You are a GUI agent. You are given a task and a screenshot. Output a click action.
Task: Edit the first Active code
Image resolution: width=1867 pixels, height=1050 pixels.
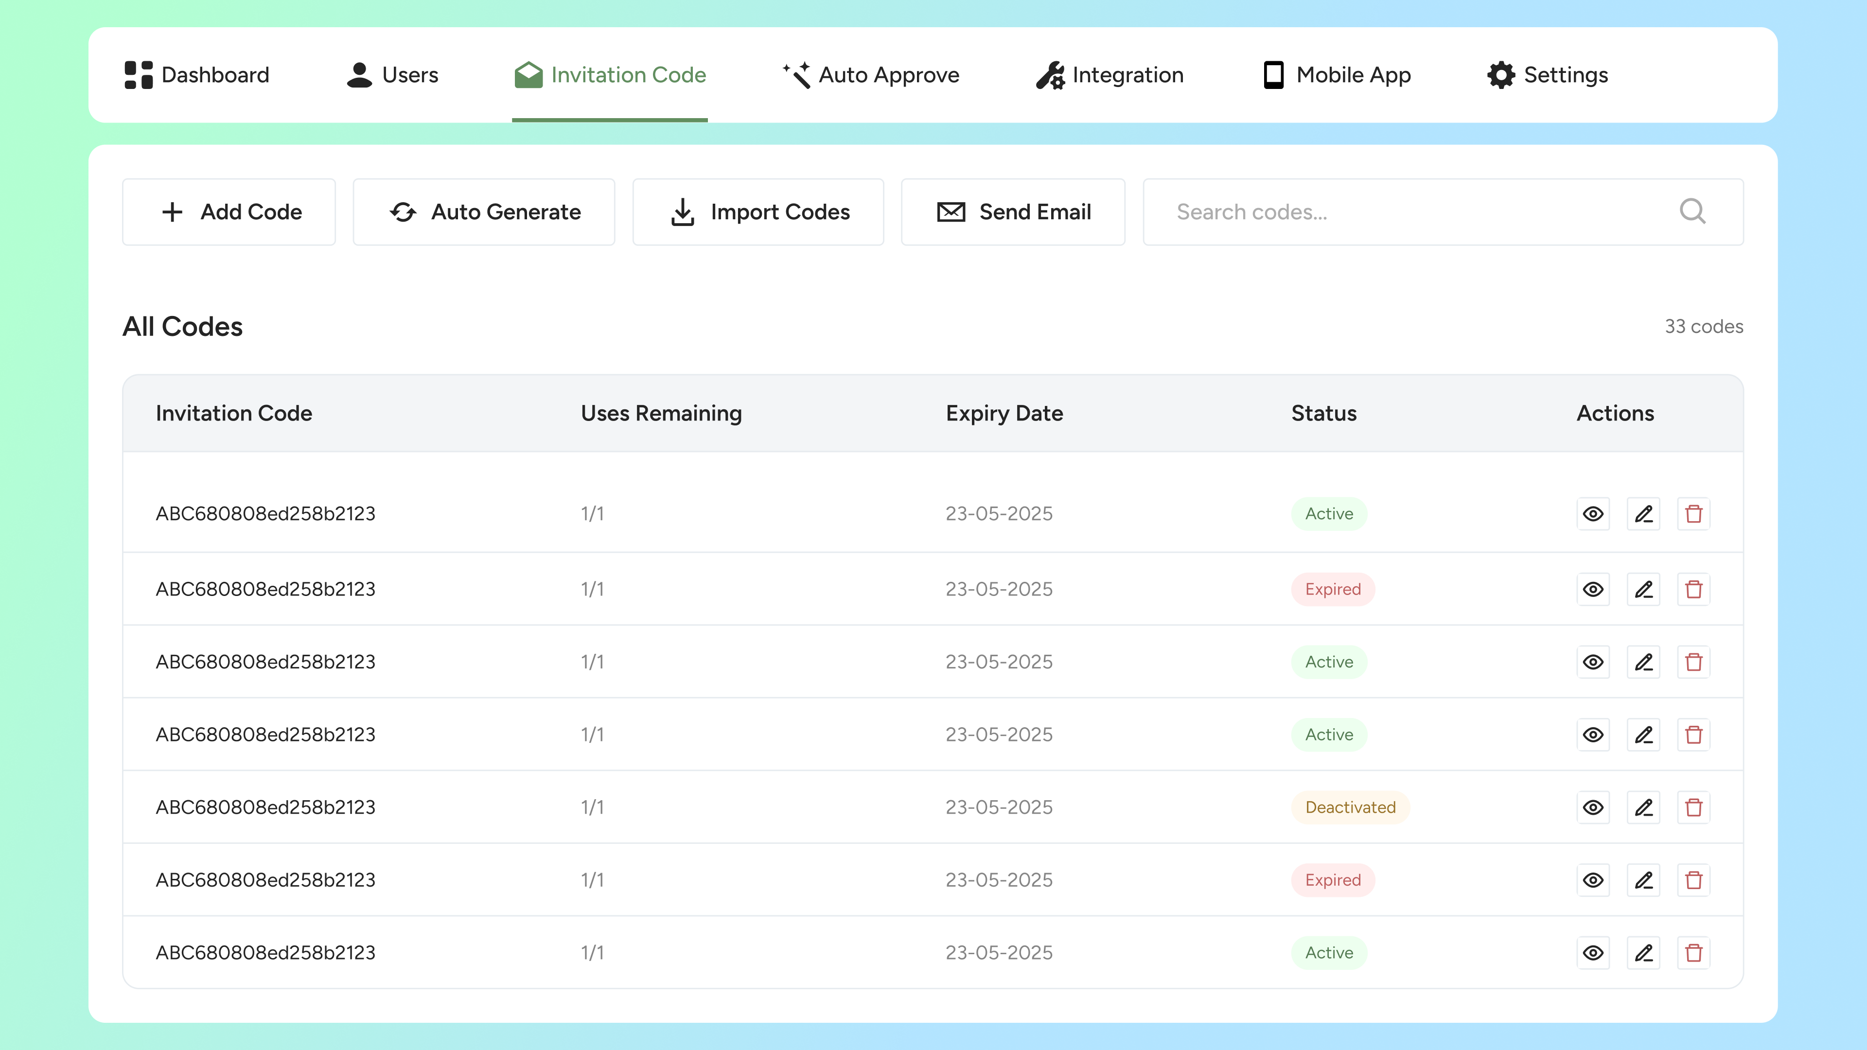pos(1643,514)
